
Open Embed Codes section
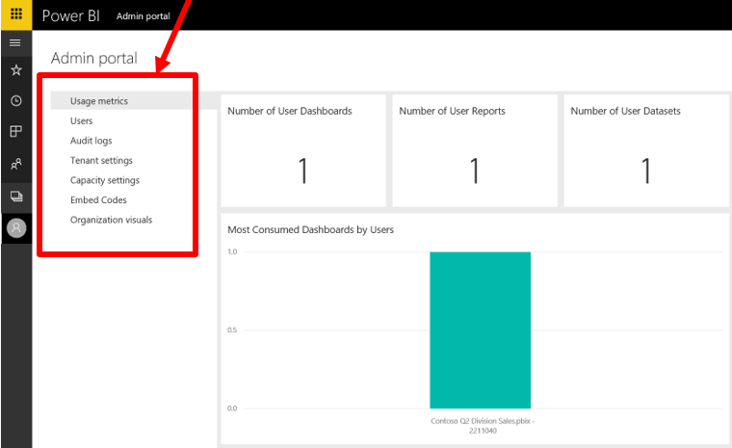(98, 200)
